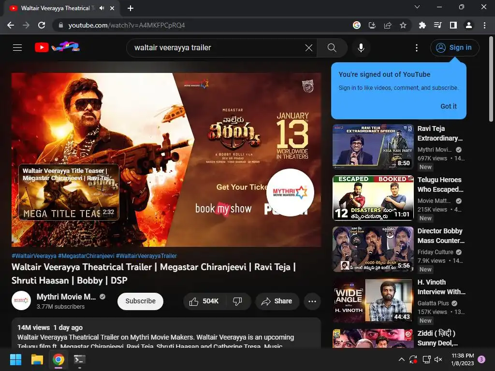Image resolution: width=495 pixels, height=371 pixels.
Task: Click the Sign in button
Action: pyautogui.click(x=454, y=48)
